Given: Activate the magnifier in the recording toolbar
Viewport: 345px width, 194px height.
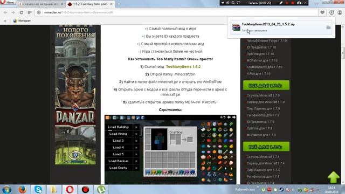Looking at the screenshot, I should pyautogui.click(x=233, y=3).
